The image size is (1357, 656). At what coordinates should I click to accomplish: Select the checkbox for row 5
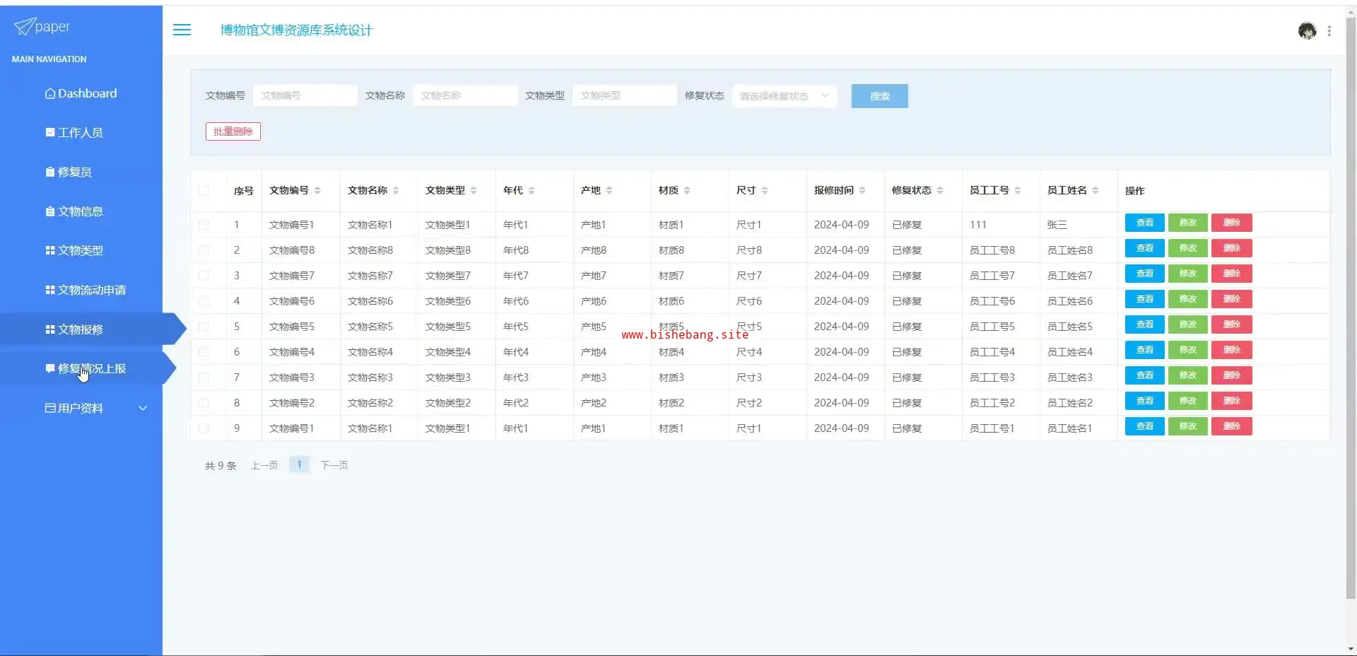pyautogui.click(x=204, y=327)
